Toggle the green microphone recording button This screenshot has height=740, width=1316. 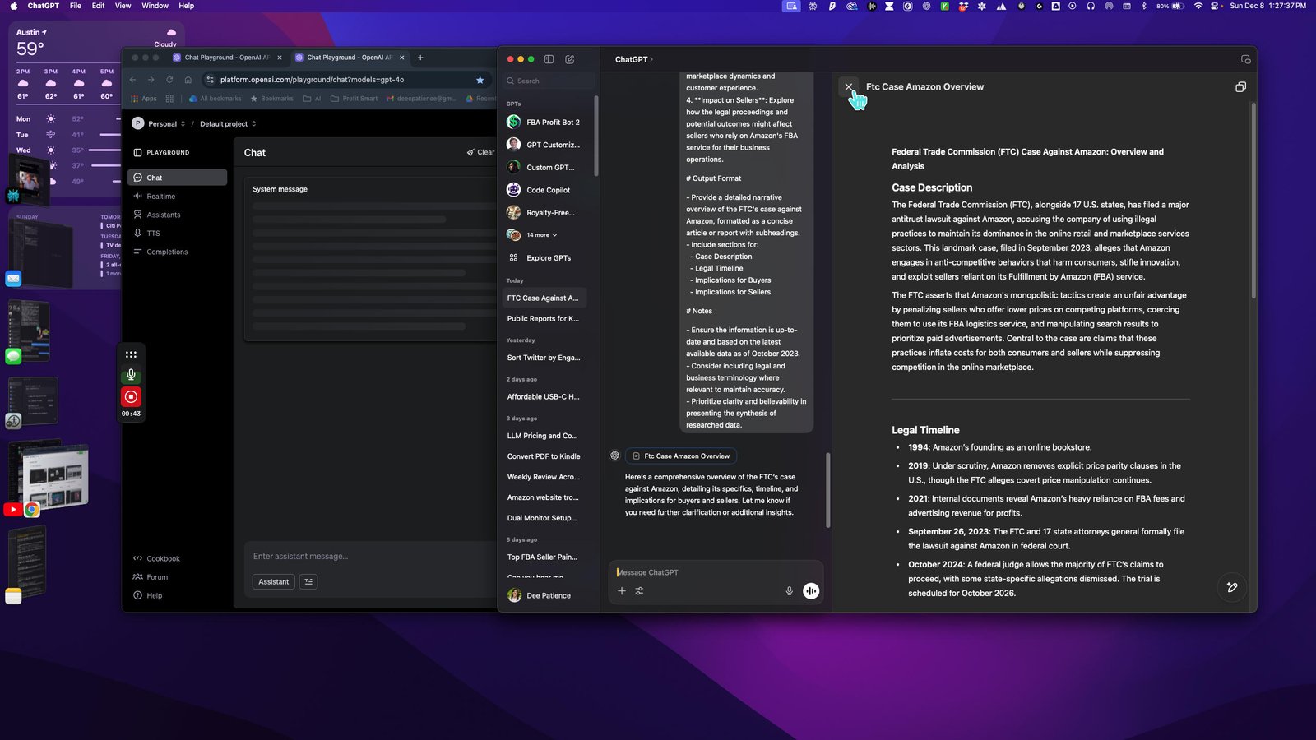pos(131,375)
